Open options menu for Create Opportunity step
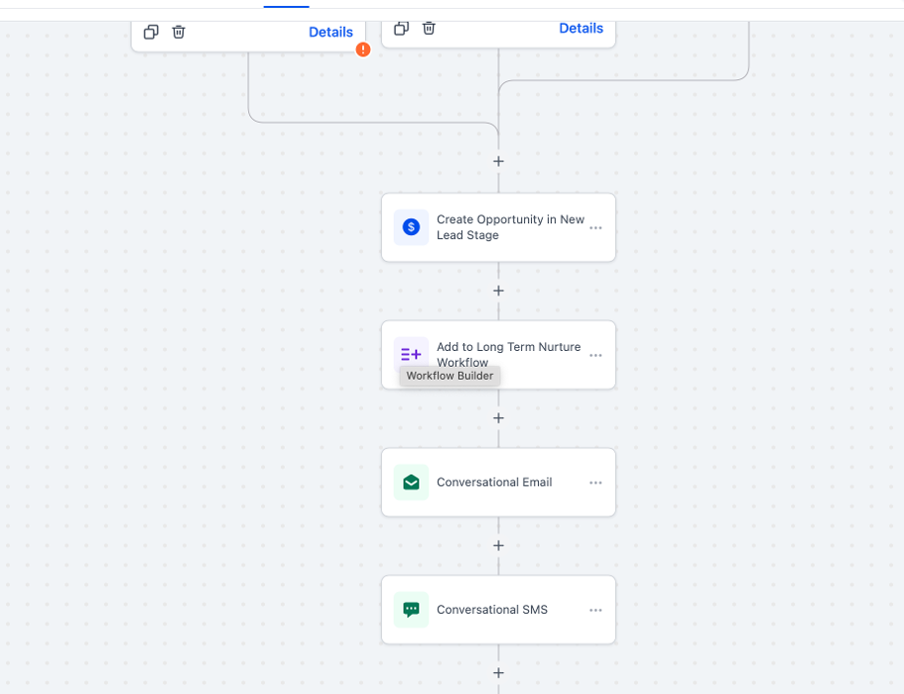The height and width of the screenshot is (694, 904). [595, 228]
